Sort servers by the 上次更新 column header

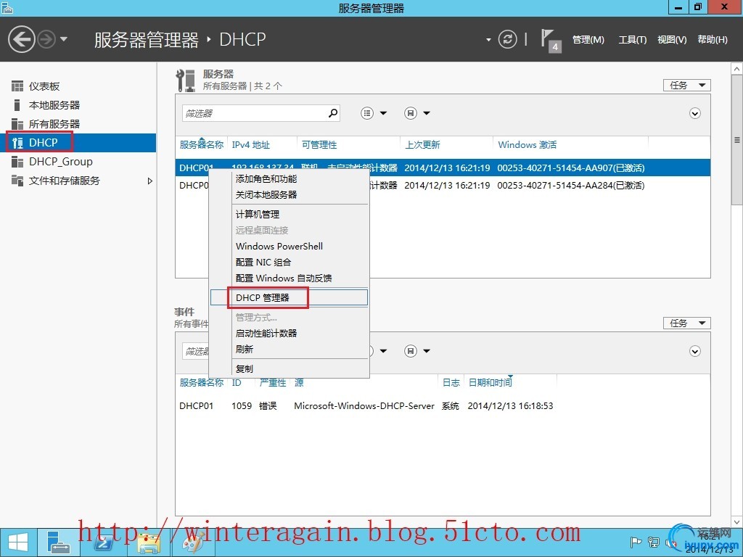point(423,145)
